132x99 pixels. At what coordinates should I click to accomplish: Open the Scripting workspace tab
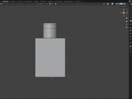77,1
